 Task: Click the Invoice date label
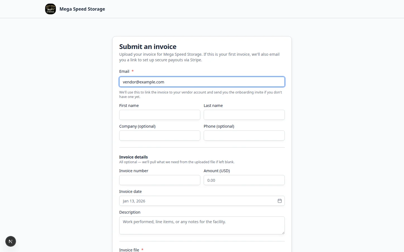pyautogui.click(x=130, y=192)
